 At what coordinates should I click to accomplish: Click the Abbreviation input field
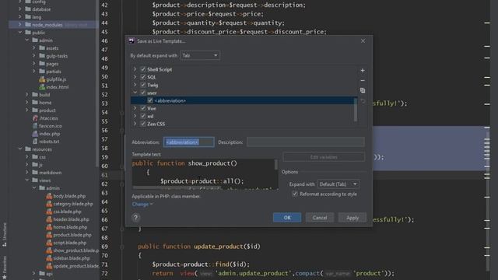click(x=188, y=142)
